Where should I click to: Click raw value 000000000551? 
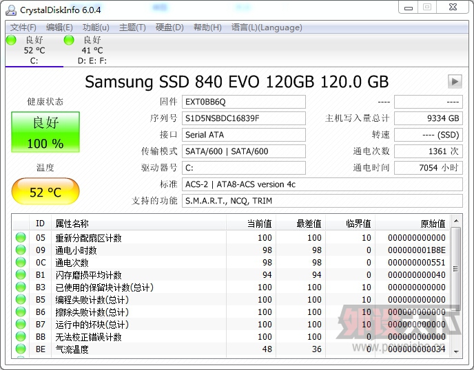click(417, 263)
